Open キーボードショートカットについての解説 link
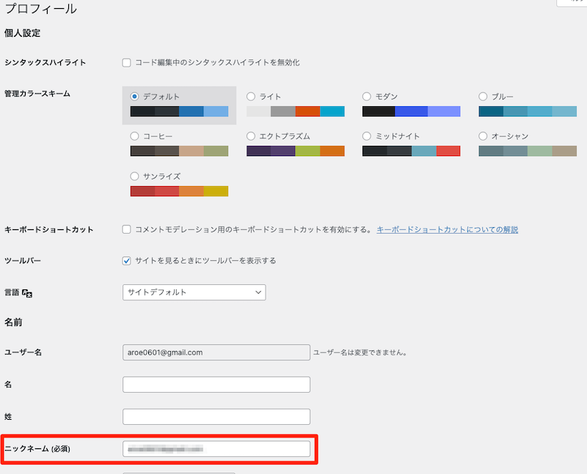This screenshot has height=474, width=587. (447, 229)
